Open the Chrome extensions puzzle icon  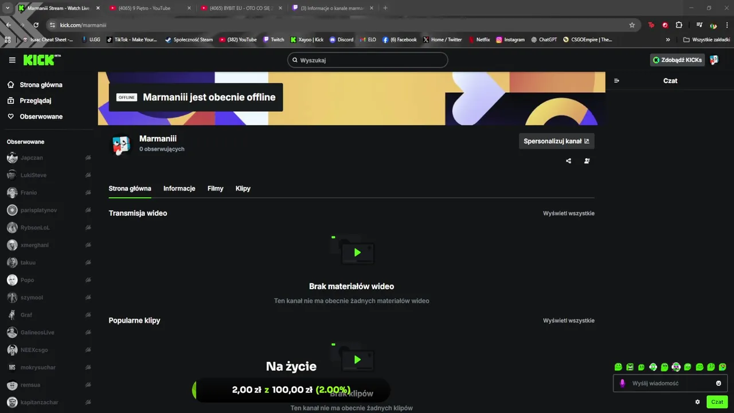679,25
